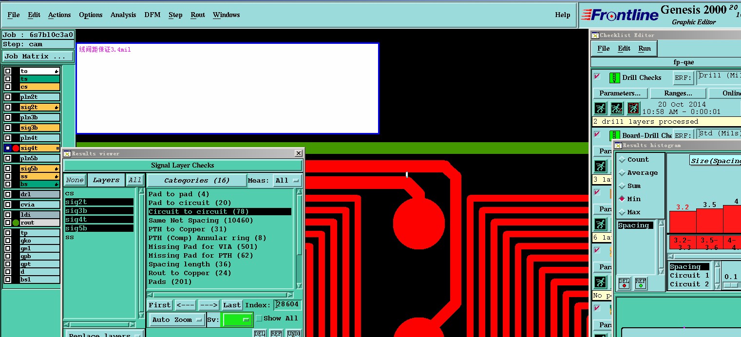Select 'Circuit to circuit (78)' category
The width and height of the screenshot is (741, 337).
point(220,211)
